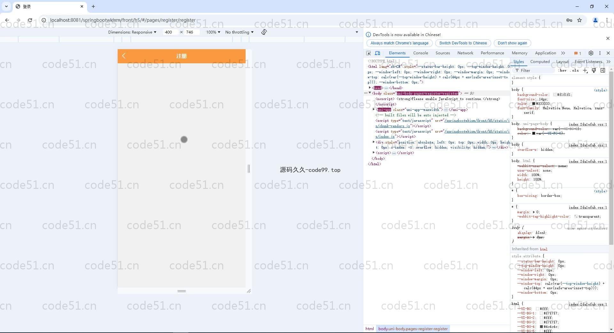Toggle the .cls element classes panel

[575, 70]
